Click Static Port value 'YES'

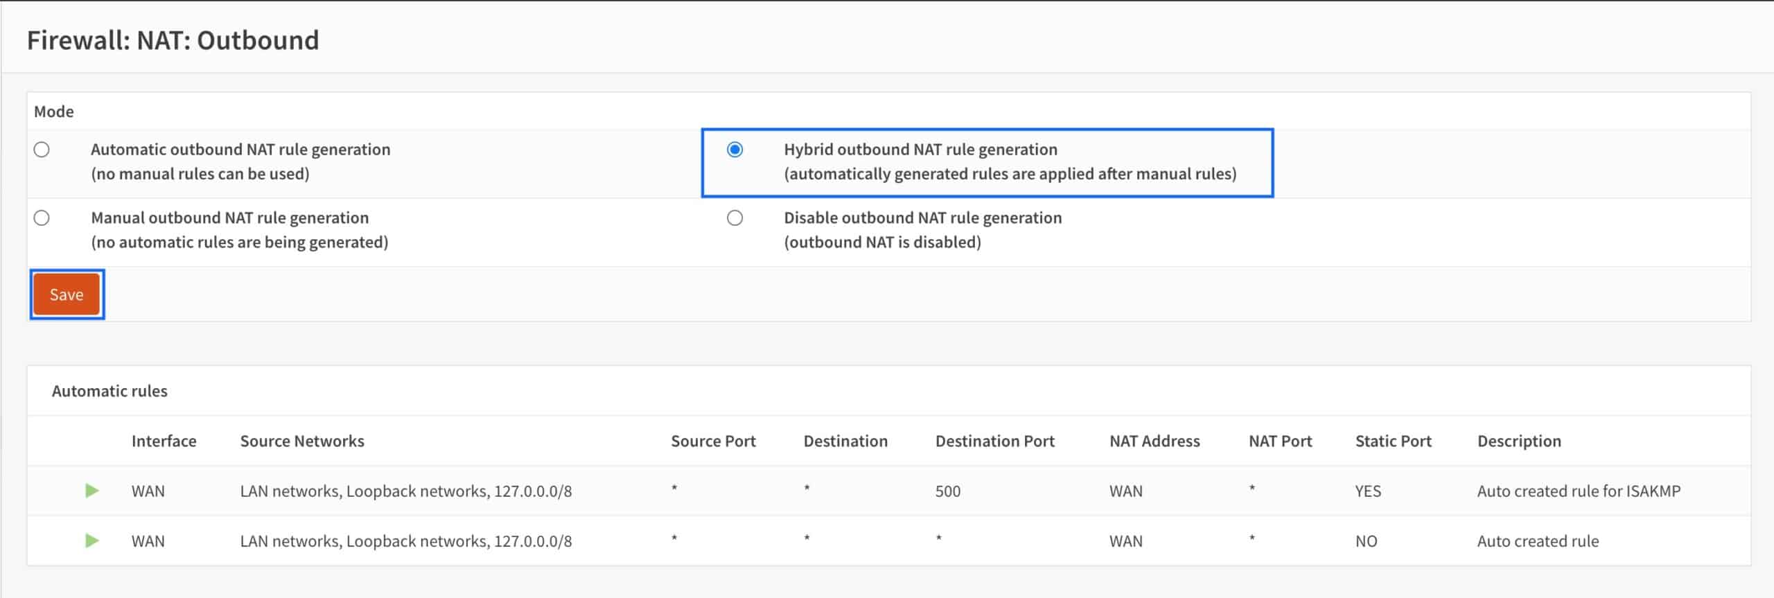[x=1368, y=491]
